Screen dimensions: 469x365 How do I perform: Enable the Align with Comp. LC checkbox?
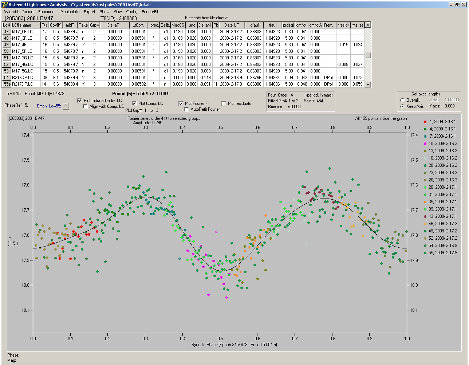[86, 106]
